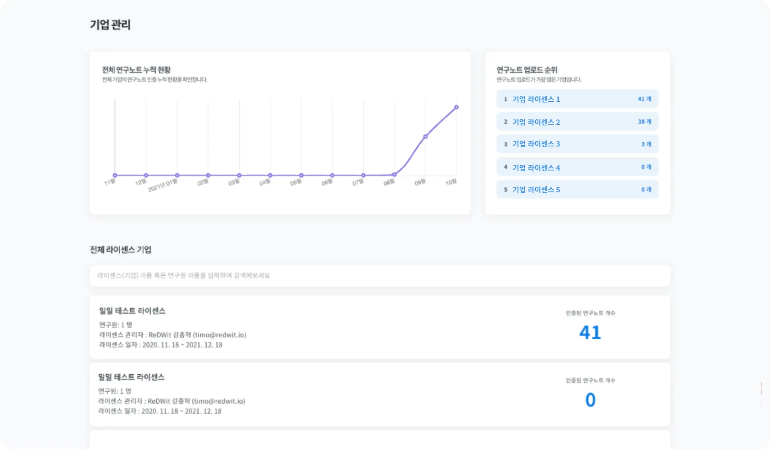Click the 11월 data point on chart
This screenshot has width=771, height=450.
115,175
